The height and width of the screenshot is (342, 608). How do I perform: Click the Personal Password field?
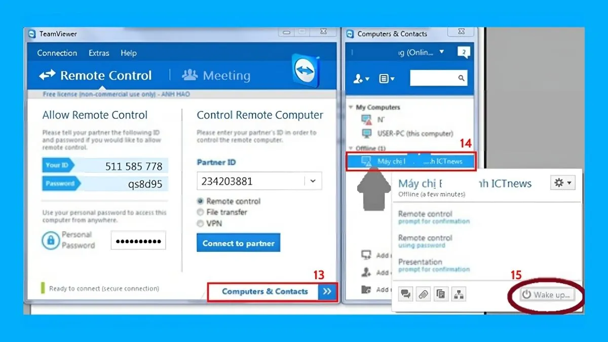[x=138, y=240]
